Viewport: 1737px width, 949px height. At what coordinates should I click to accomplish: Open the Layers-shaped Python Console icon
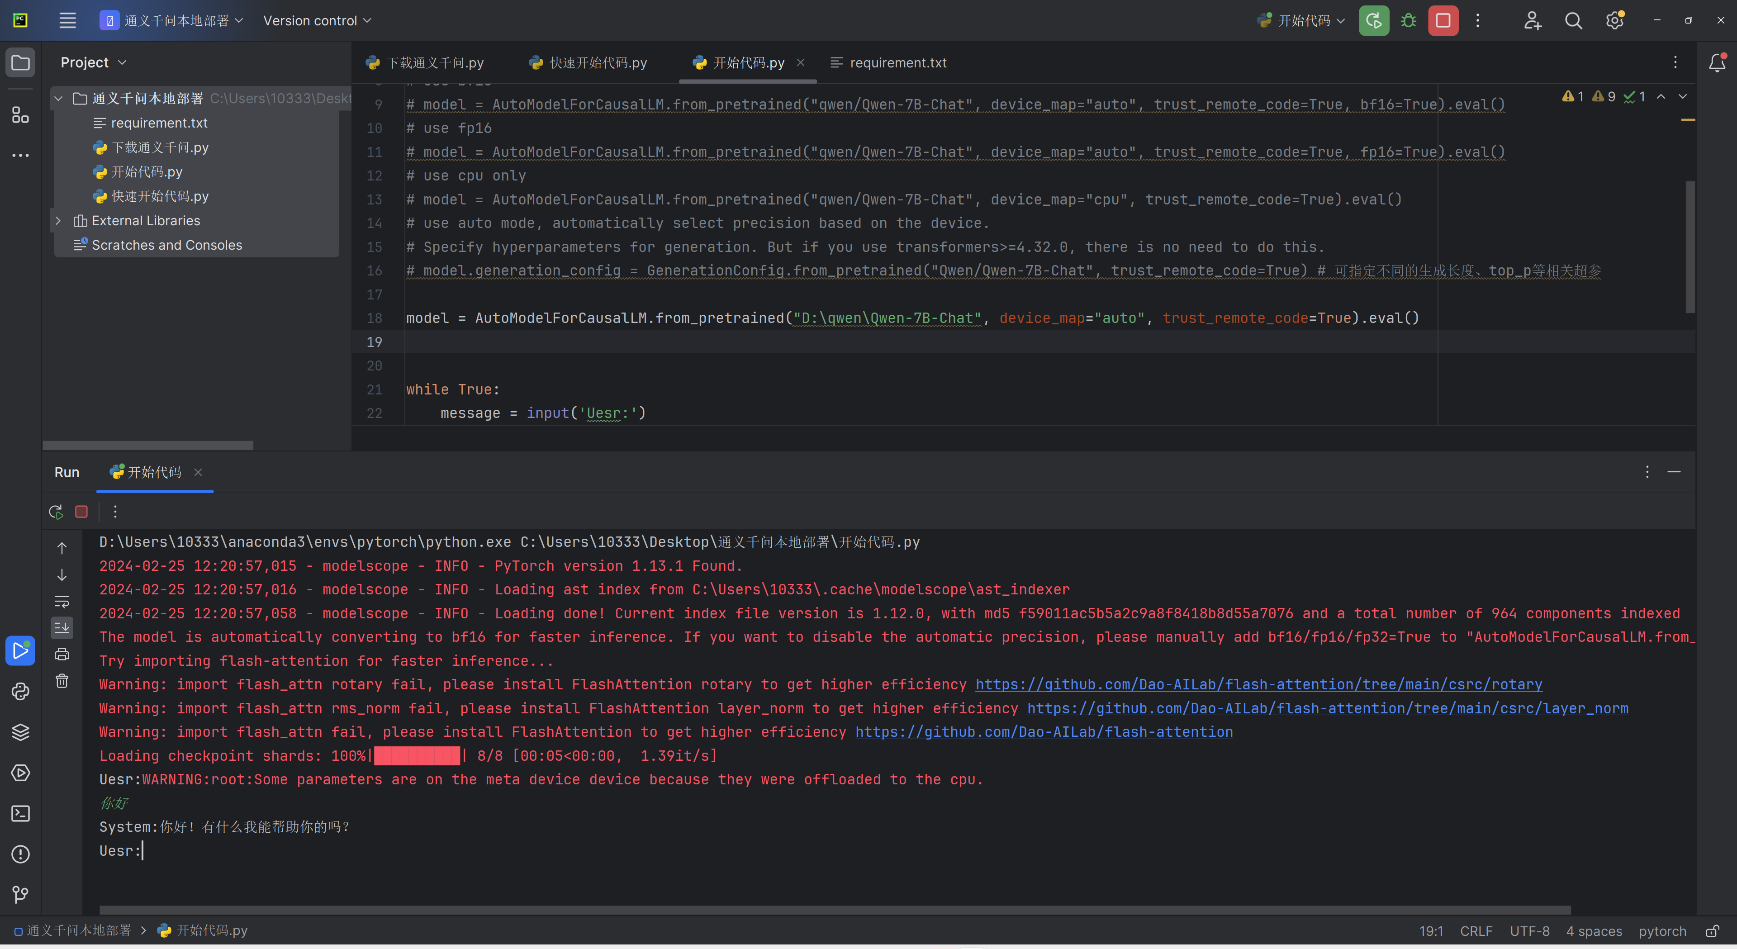click(x=20, y=732)
